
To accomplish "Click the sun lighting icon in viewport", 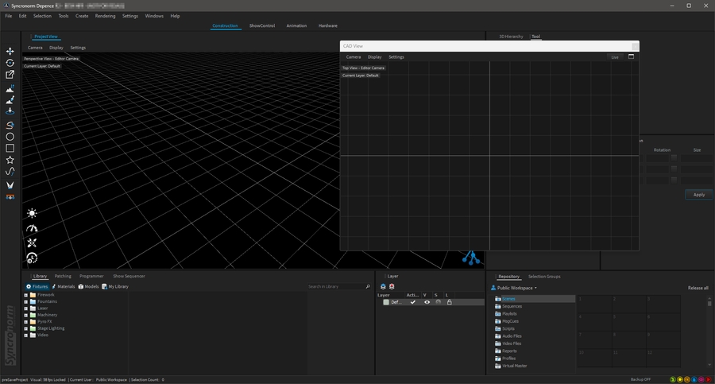I will point(32,213).
